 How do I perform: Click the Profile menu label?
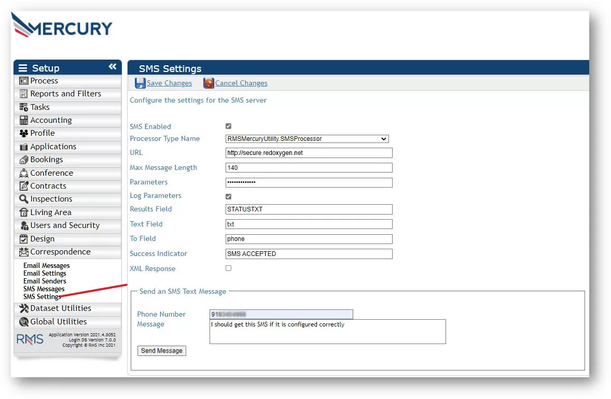[x=43, y=133]
